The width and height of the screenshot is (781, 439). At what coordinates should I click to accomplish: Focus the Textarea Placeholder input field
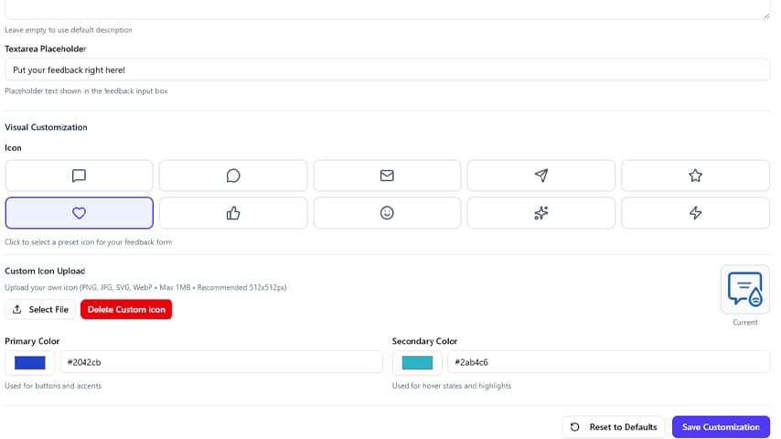(387, 70)
